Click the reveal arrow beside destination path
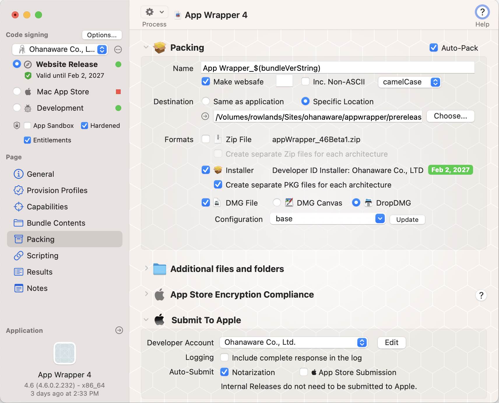Viewport: 499px width, 403px height. pos(205,116)
